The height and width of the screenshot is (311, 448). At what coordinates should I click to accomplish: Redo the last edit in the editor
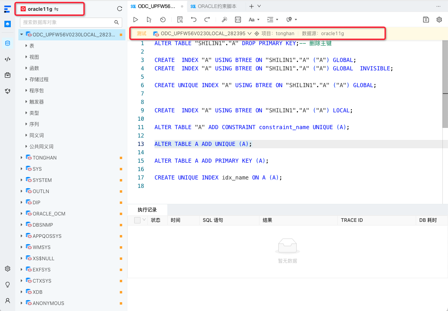206,19
